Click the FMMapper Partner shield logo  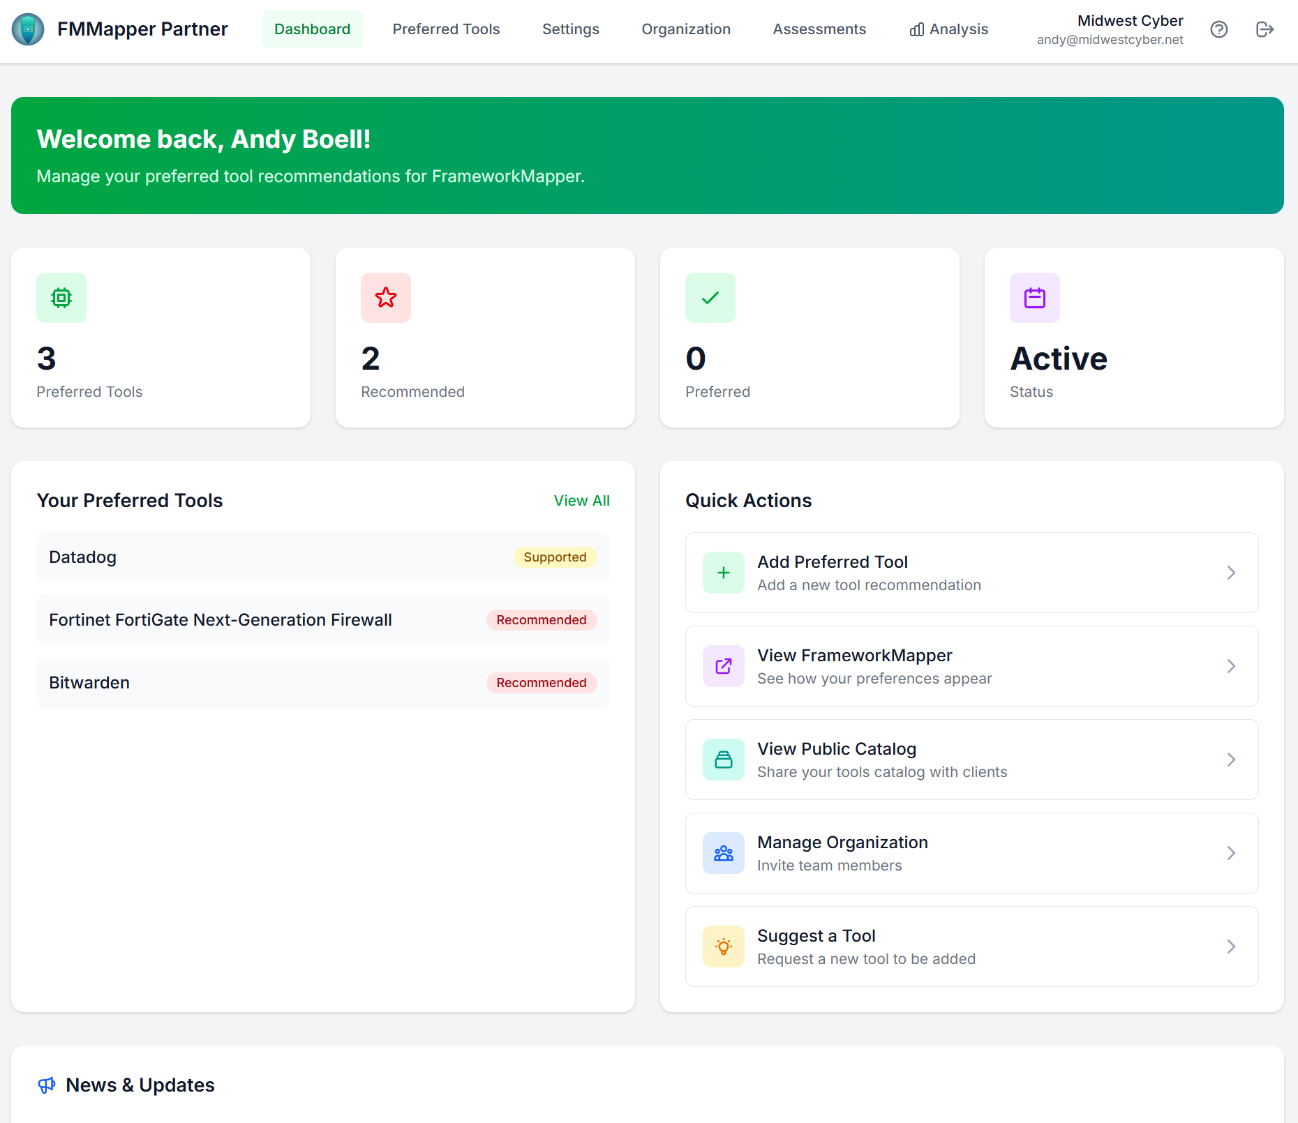click(27, 29)
